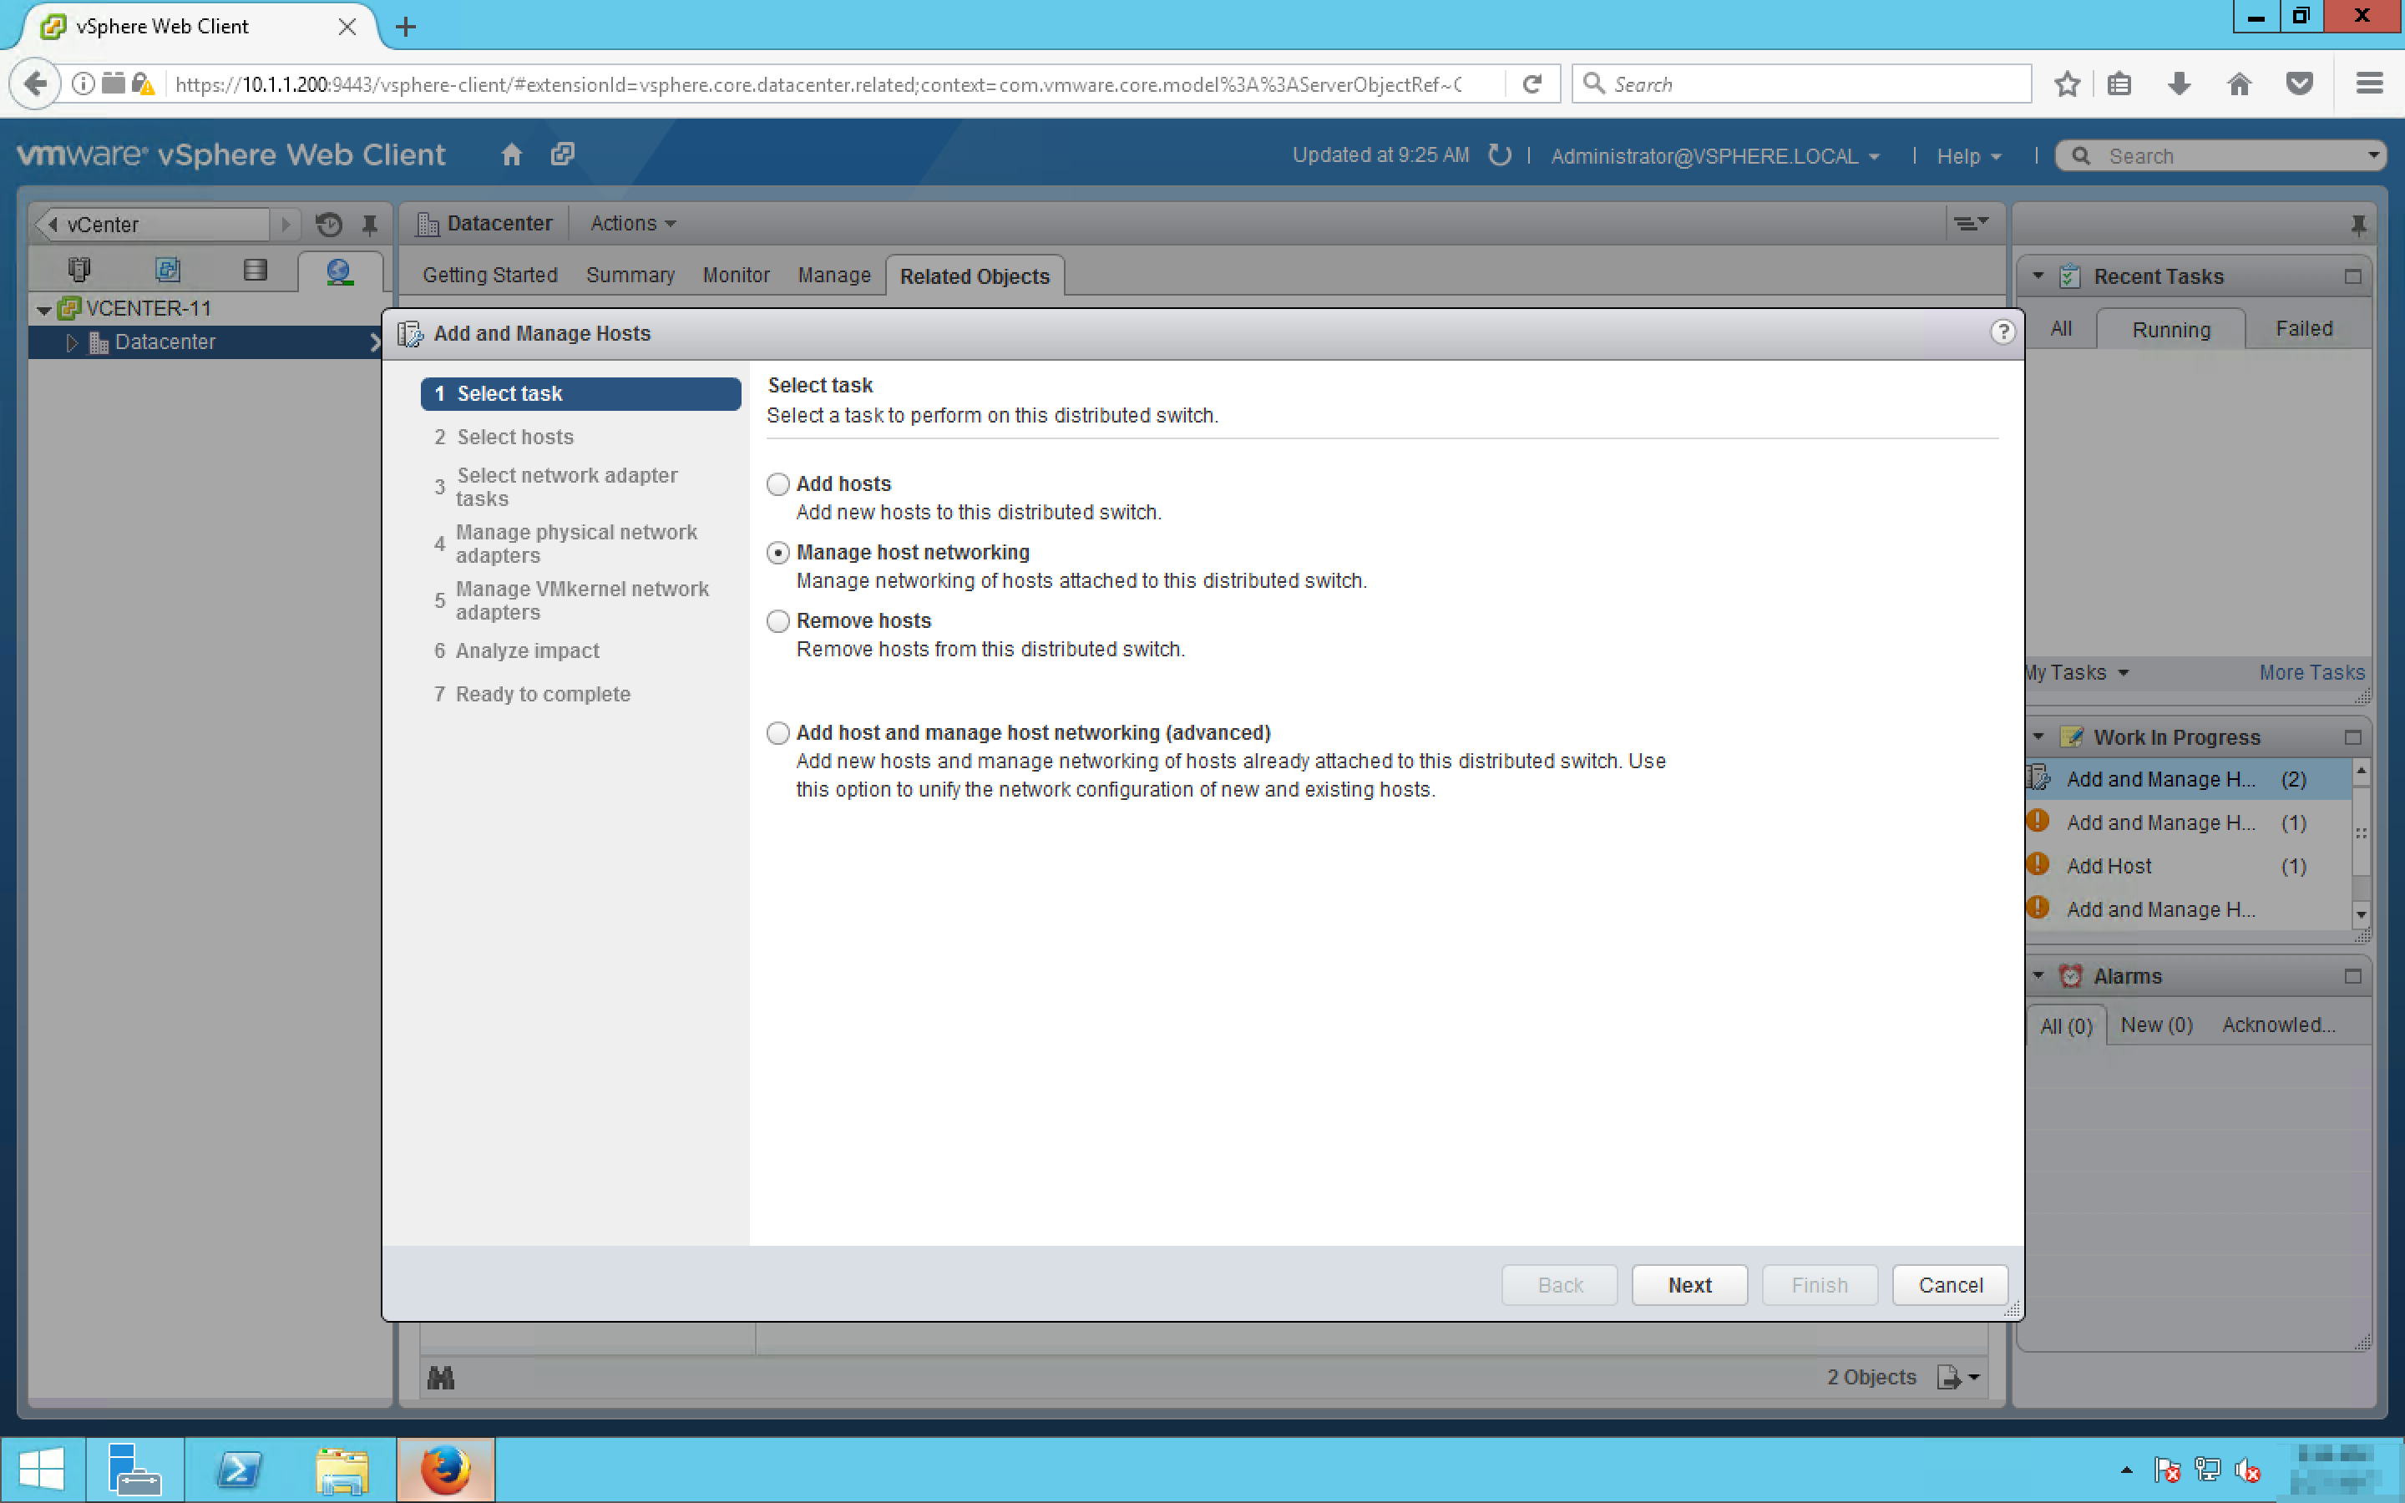This screenshot has height=1503, width=2405.
Task: Open the Summary tab
Action: pos(629,276)
